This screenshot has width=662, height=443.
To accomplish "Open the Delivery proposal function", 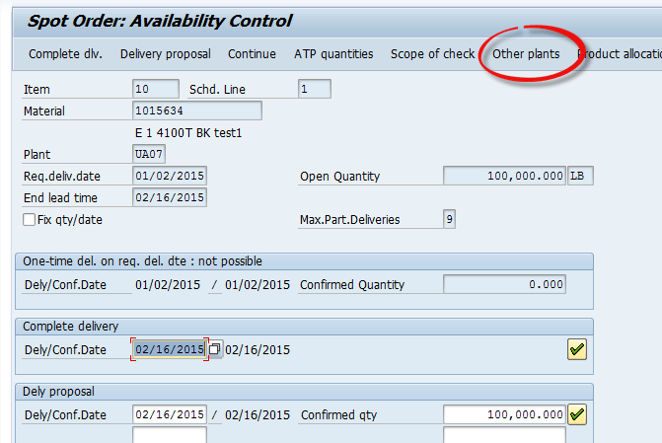I will point(167,54).
